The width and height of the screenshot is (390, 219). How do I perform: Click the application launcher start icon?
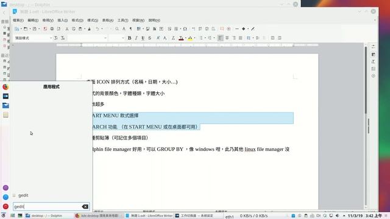pyautogui.click(x=4, y=216)
